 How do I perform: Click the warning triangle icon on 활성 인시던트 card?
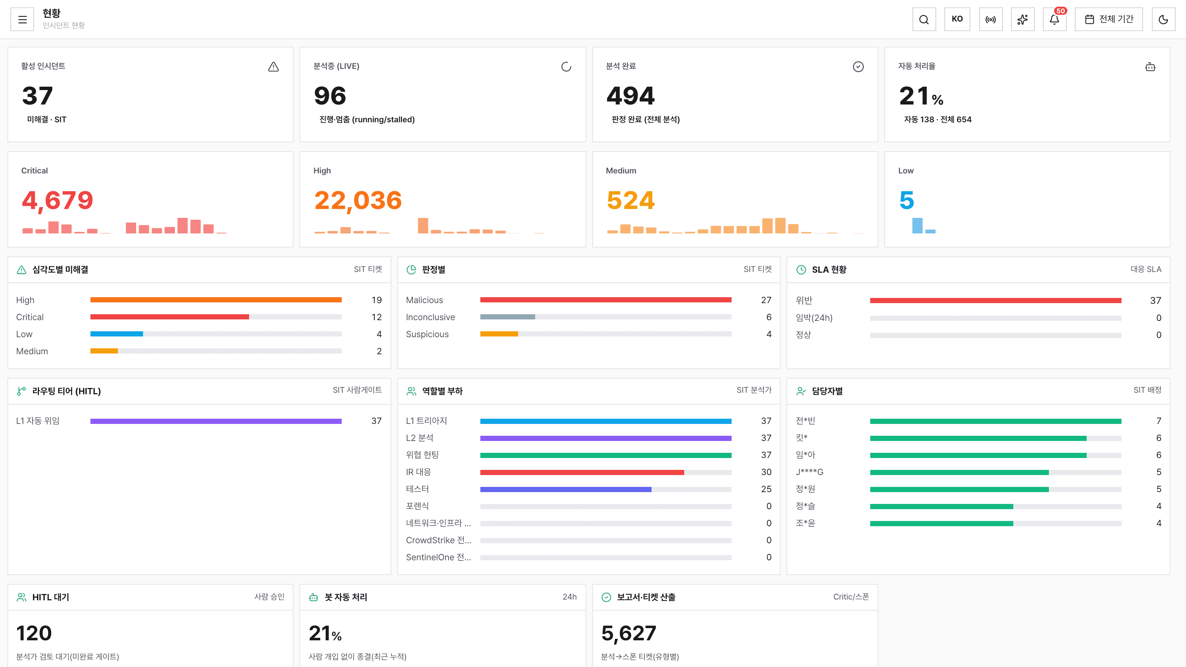click(x=274, y=67)
